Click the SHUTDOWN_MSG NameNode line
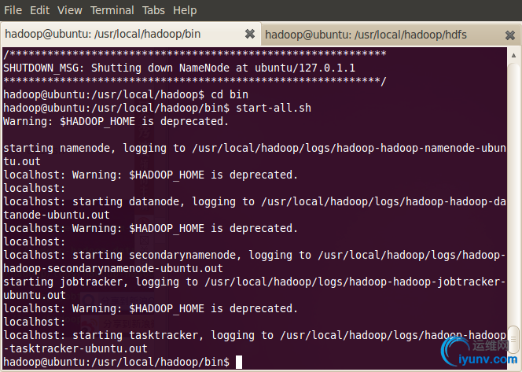 click(179, 68)
